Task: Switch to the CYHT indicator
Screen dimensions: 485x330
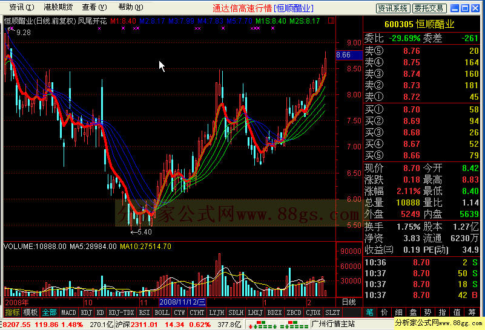Action: (x=197, y=312)
